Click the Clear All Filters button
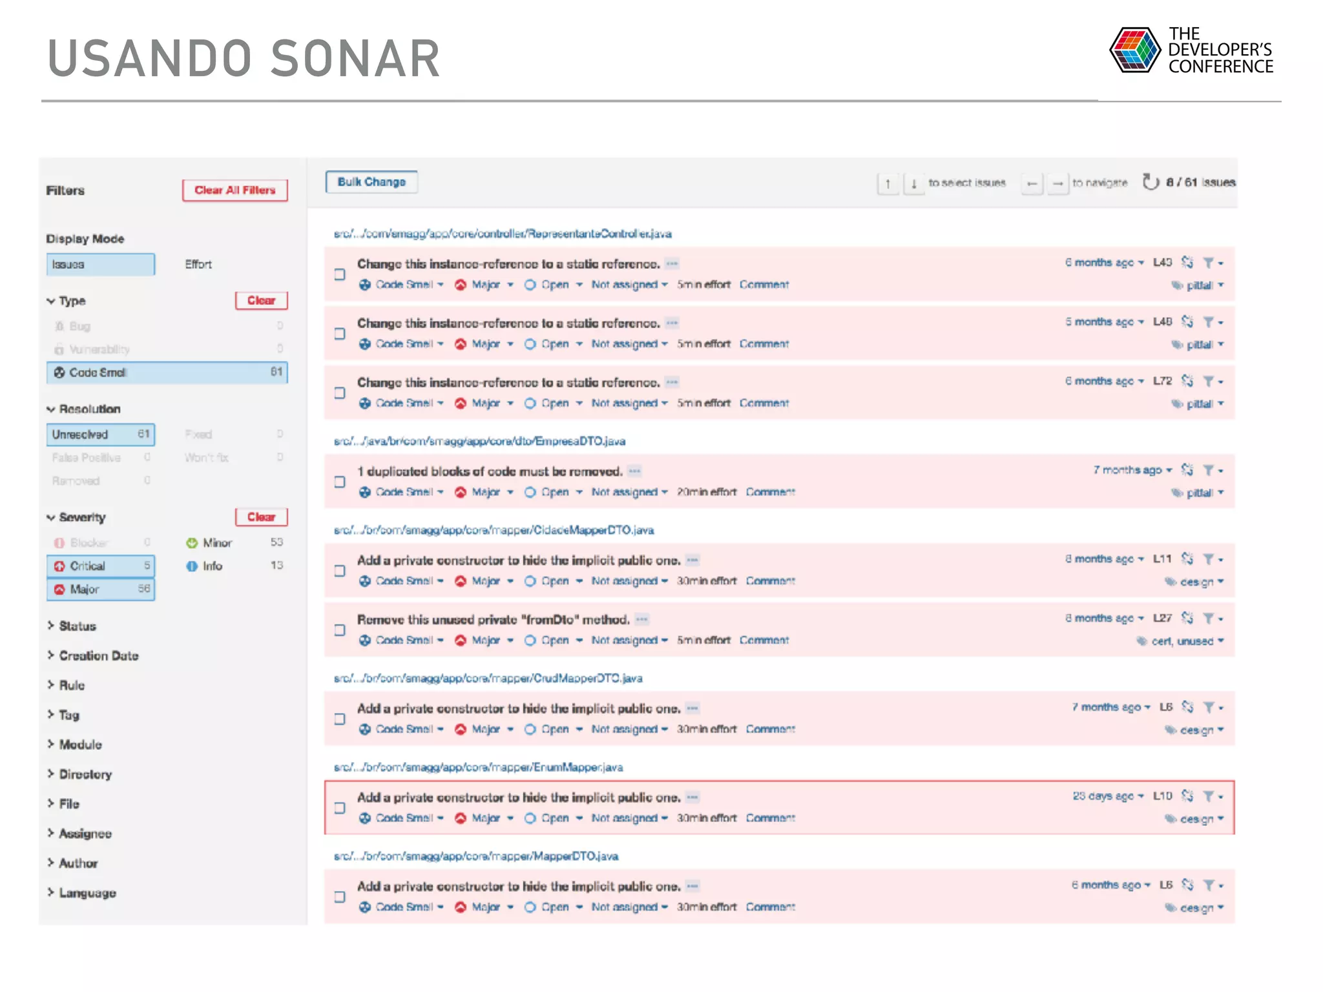 click(235, 190)
